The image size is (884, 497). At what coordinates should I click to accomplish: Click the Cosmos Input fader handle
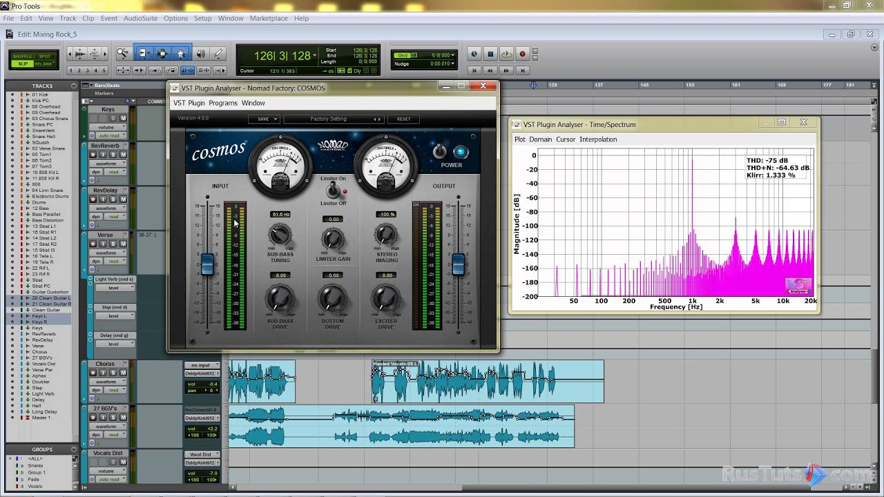tap(207, 264)
